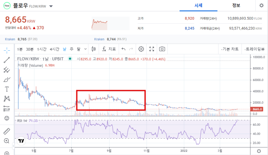Viewport: 268px width, 155px height.
Task: Select the 30분 interval
Action: click(30, 49)
